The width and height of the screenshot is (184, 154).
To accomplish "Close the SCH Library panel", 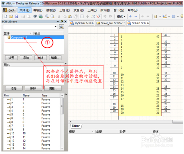I will (65, 21).
